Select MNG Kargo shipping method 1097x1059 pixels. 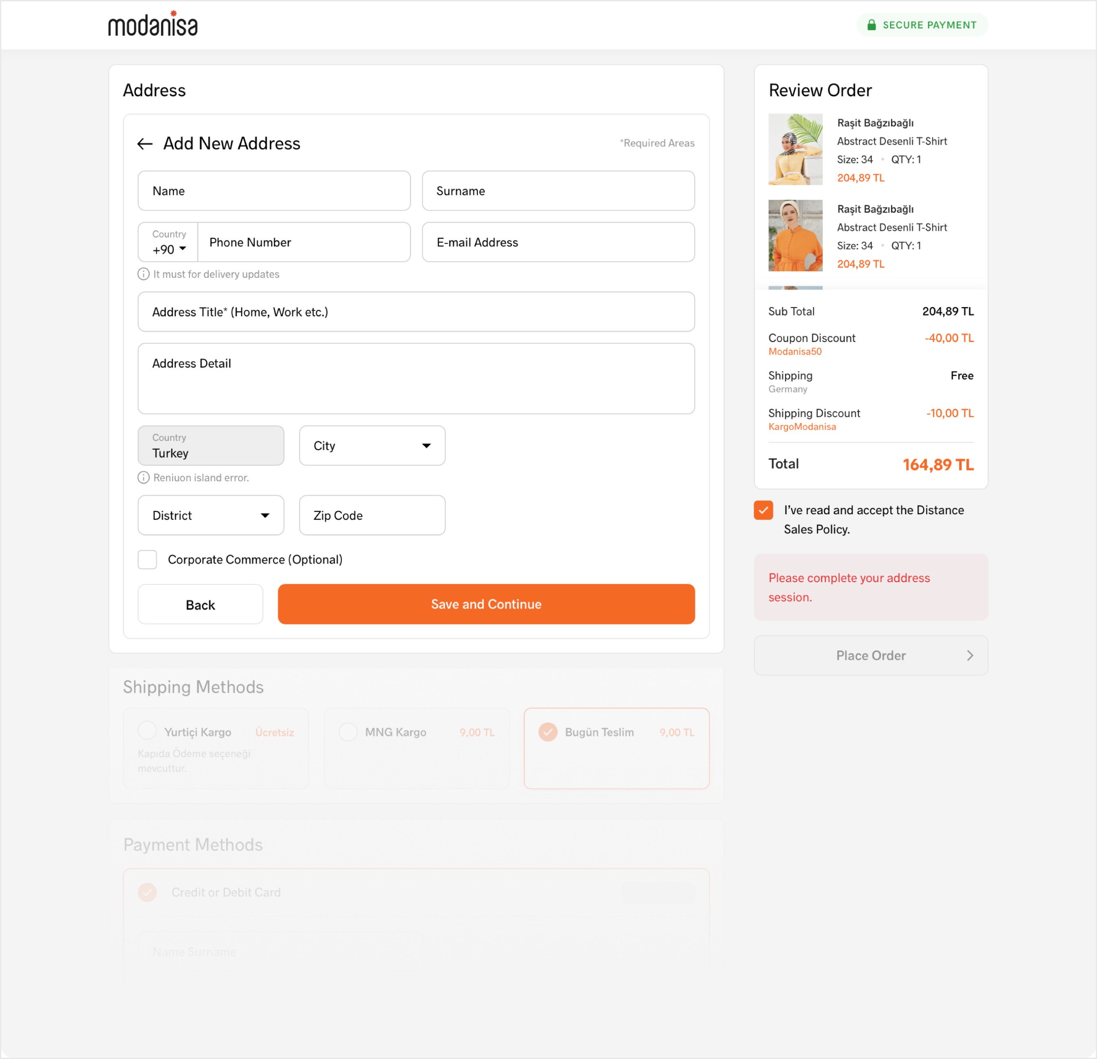347,732
